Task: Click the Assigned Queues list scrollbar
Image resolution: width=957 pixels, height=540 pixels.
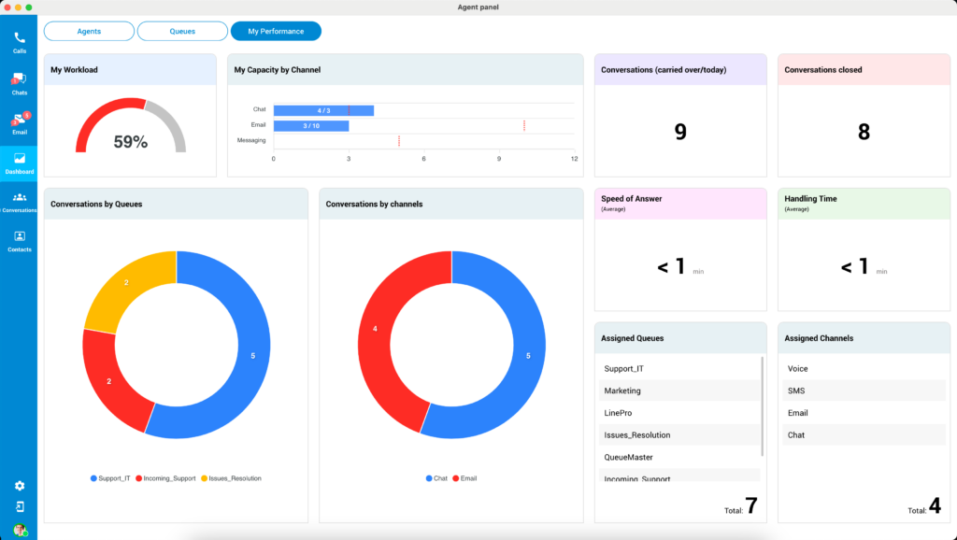Action: pyautogui.click(x=763, y=406)
